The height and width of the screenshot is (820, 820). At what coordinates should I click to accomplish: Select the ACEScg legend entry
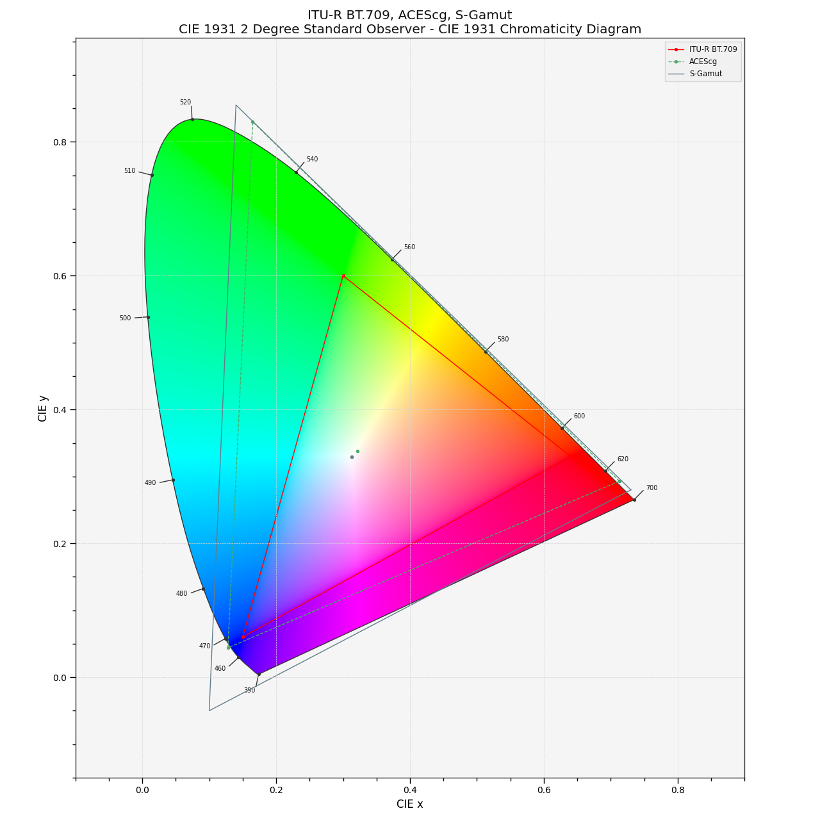703,61
